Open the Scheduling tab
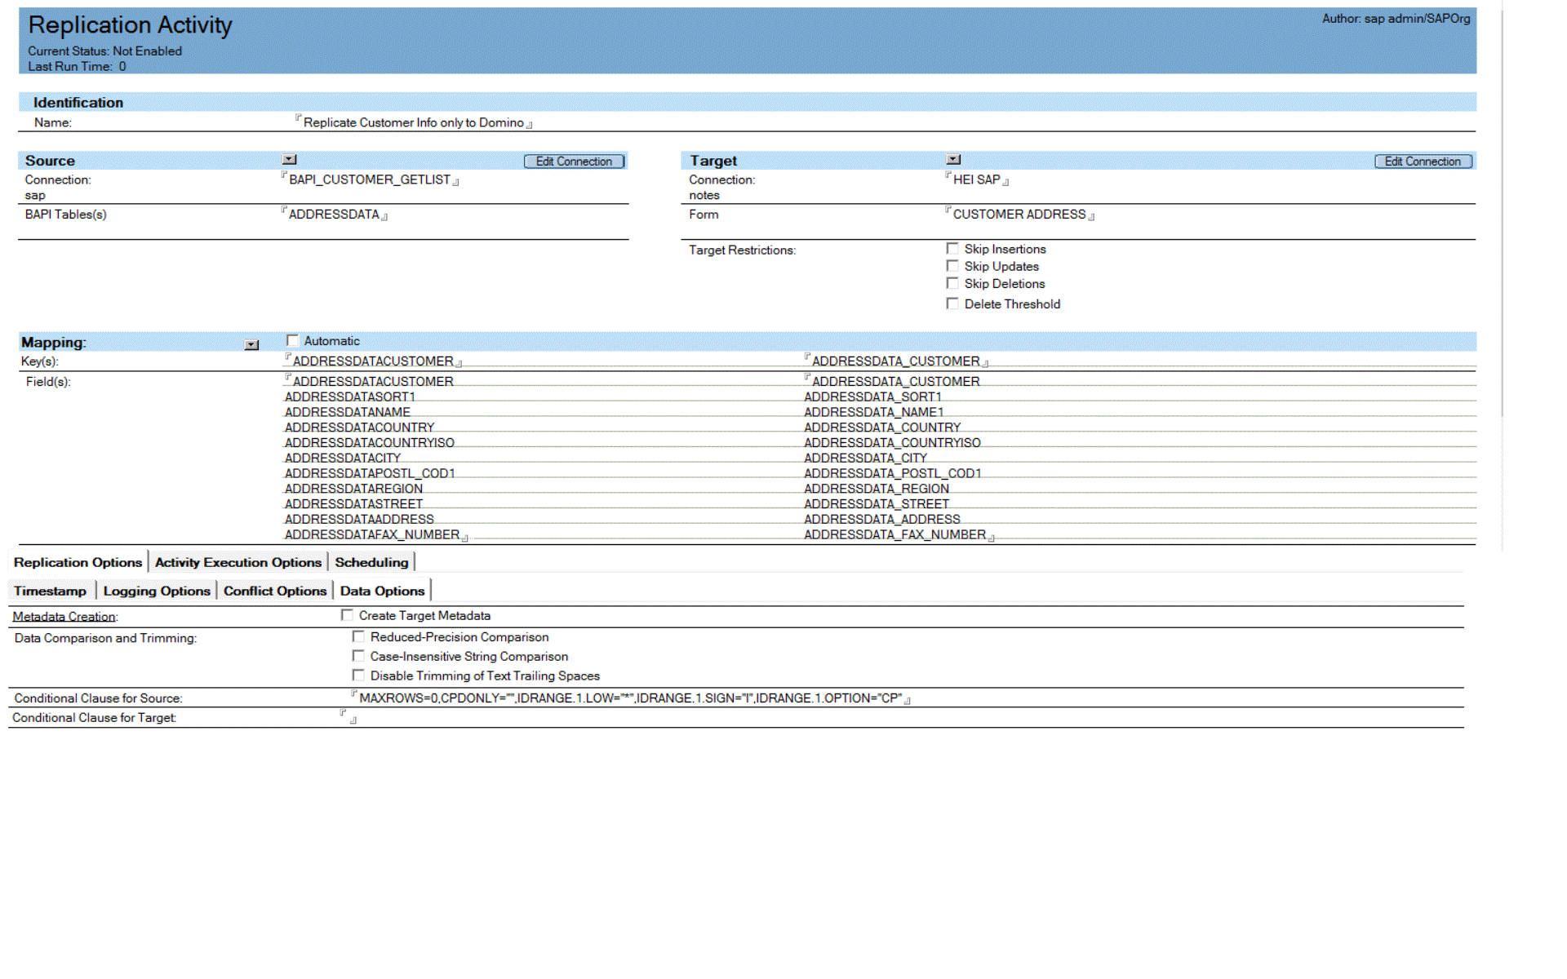Viewport: 1567px width, 979px height. [371, 562]
